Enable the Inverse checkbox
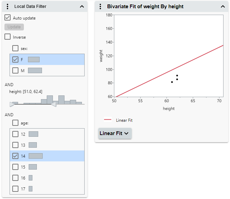230x199 pixels. click(8, 37)
